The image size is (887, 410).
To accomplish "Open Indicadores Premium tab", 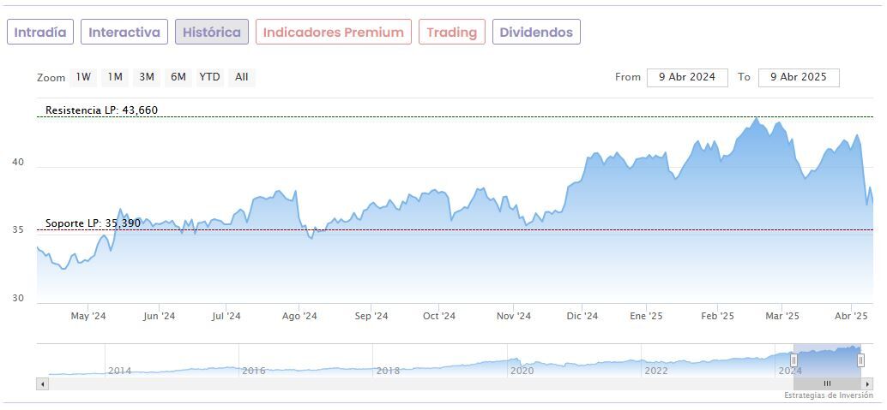I will 333,33.
